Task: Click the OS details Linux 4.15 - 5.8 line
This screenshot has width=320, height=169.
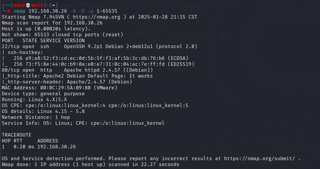Action: [43, 111]
